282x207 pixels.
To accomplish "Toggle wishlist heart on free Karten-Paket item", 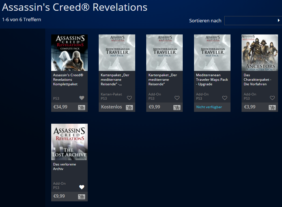I will pyautogui.click(x=129, y=98).
